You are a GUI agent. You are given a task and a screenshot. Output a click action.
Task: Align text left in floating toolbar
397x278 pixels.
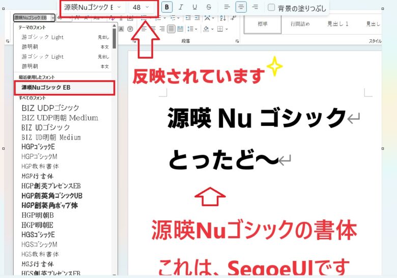[227, 7]
